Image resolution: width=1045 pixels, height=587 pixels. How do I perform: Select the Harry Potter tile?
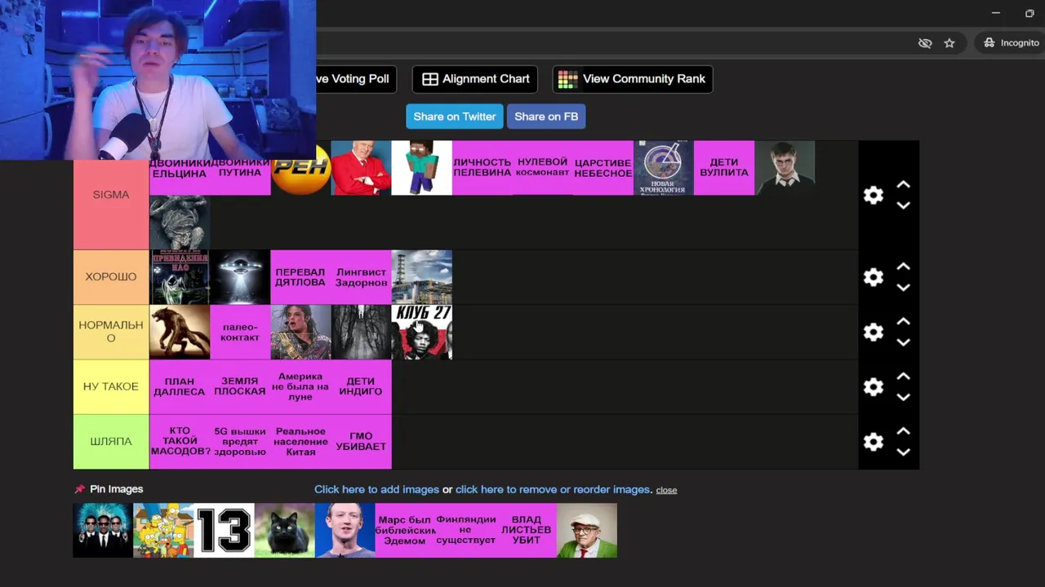(785, 168)
